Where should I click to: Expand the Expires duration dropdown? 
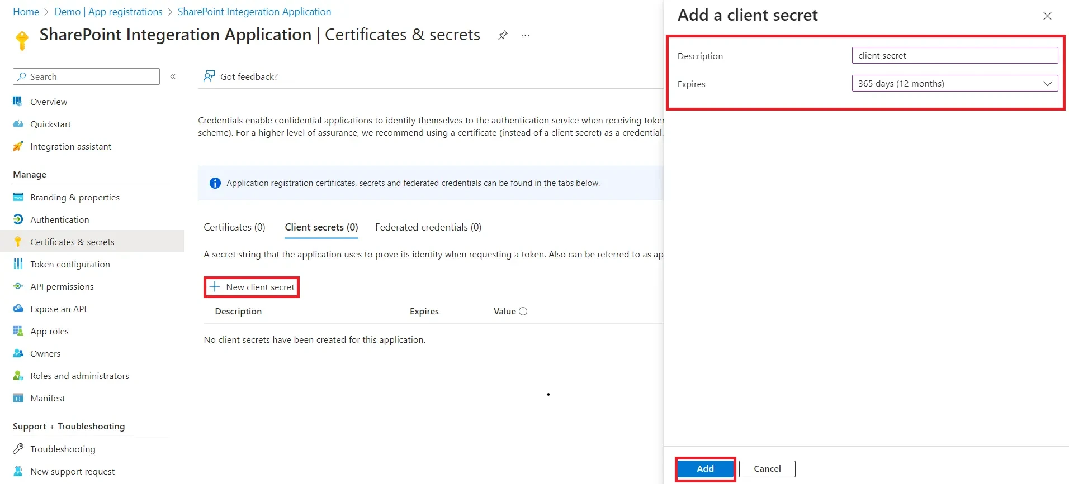click(x=954, y=84)
